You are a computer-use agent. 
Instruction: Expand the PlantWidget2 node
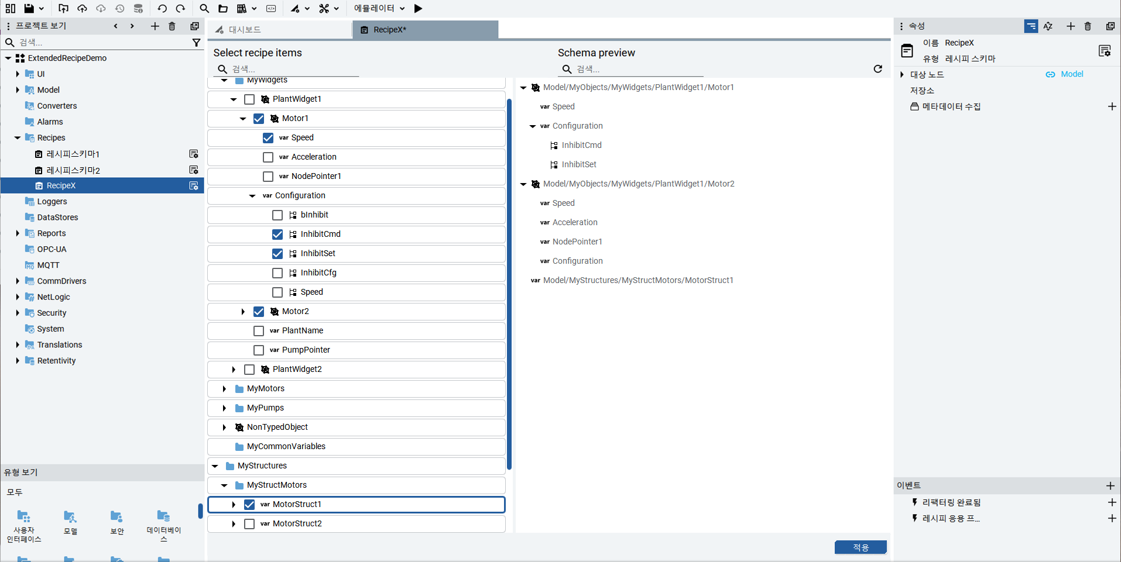coord(234,369)
